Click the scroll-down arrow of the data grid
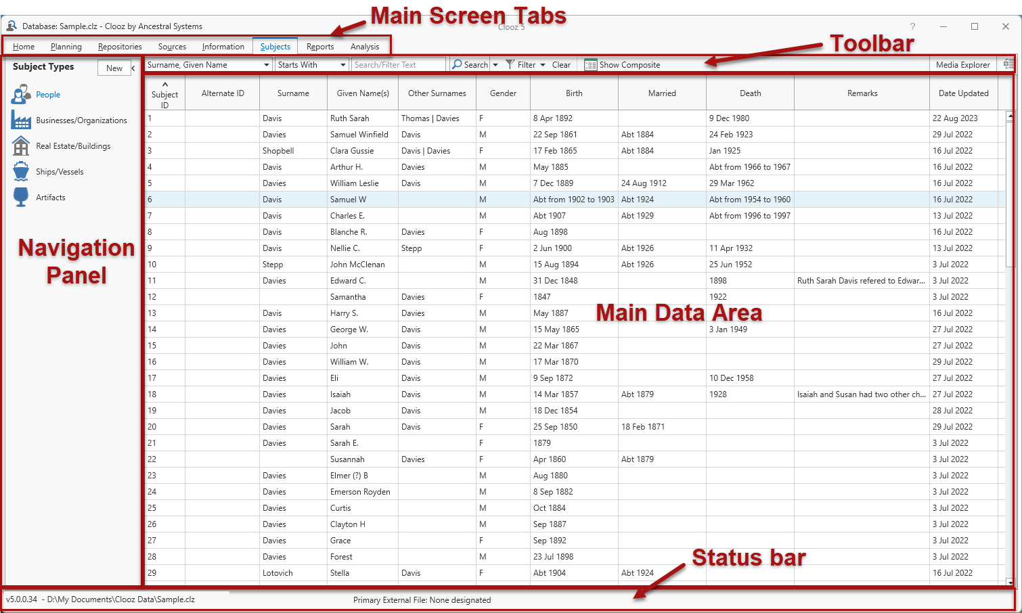Screen dimensions: 1022x613 pos(1010,582)
